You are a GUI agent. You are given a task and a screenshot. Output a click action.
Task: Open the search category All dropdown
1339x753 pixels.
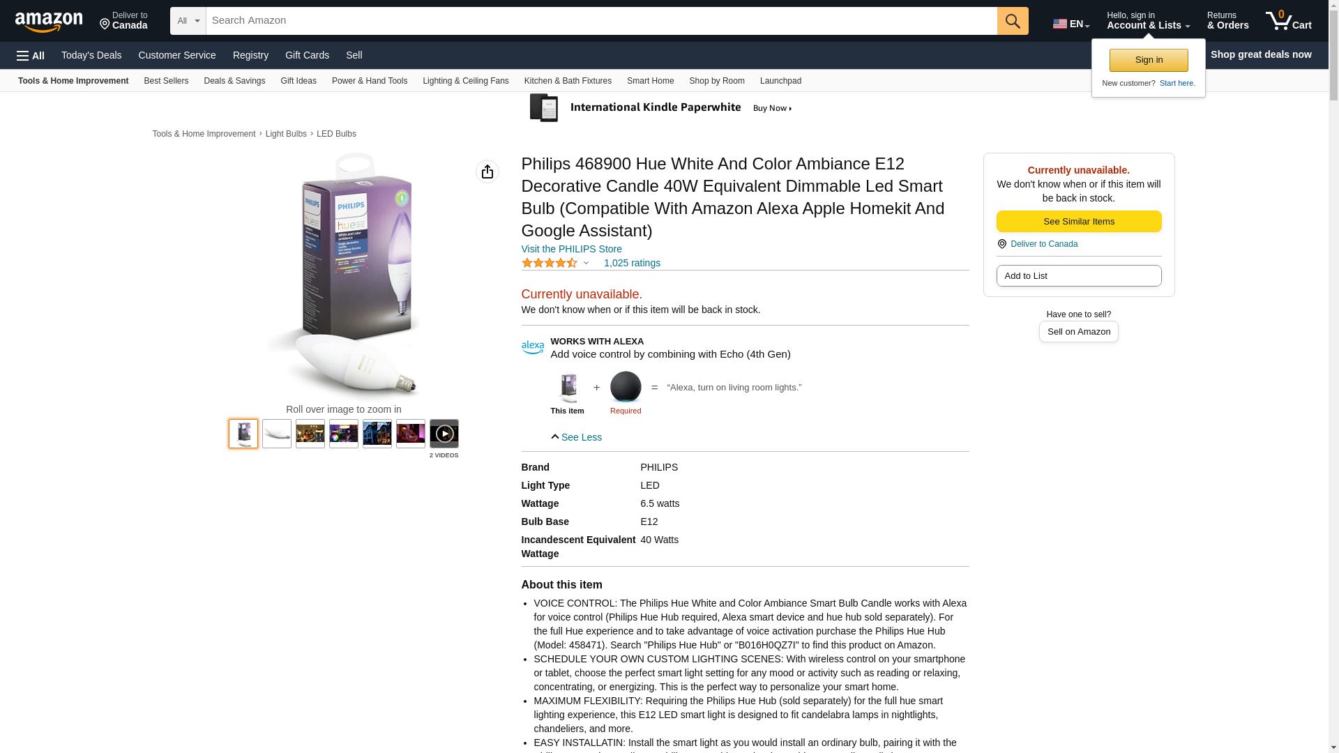[x=188, y=21]
